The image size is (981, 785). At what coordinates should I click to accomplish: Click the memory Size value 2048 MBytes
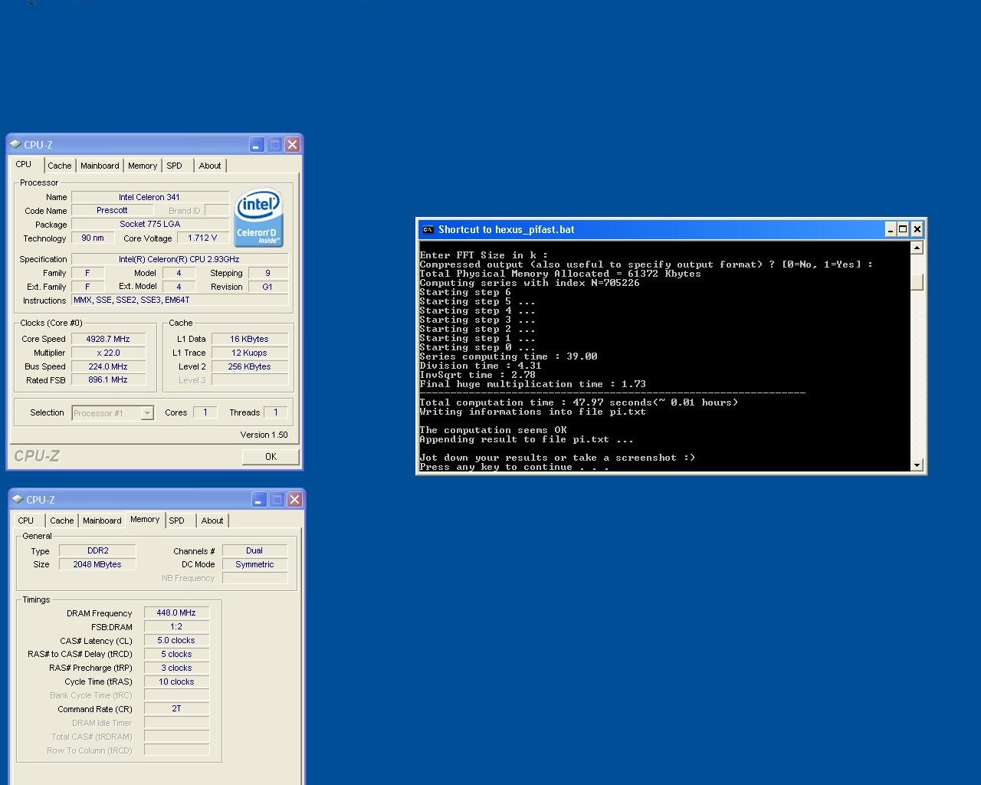[97, 564]
